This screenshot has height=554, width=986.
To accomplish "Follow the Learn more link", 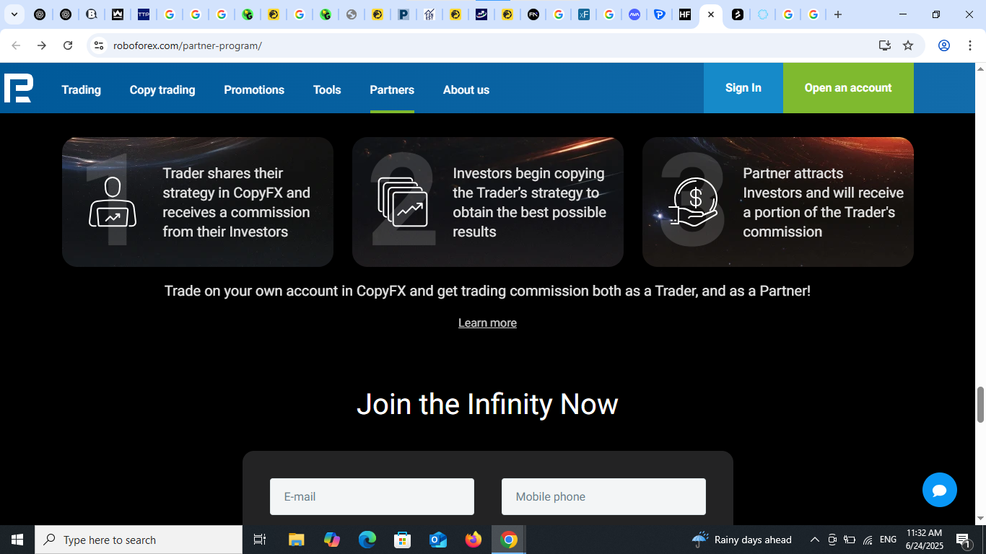I will coord(487,322).
